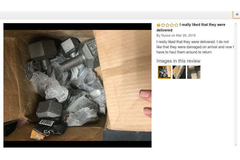Click the scrollbar down arrow
Screen dimensions: 240x160
coord(236,144)
